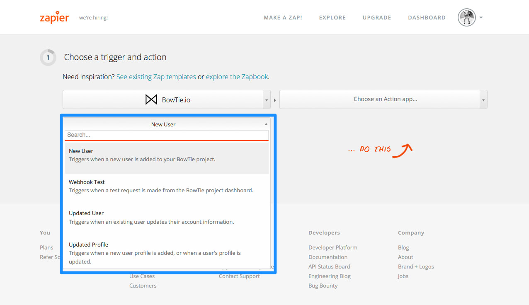Open the Use Cases footer link
This screenshot has width=529, height=305.
142,276
